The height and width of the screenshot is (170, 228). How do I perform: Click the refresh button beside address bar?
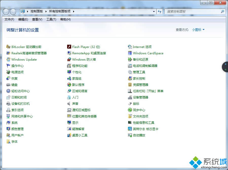click(x=160, y=11)
